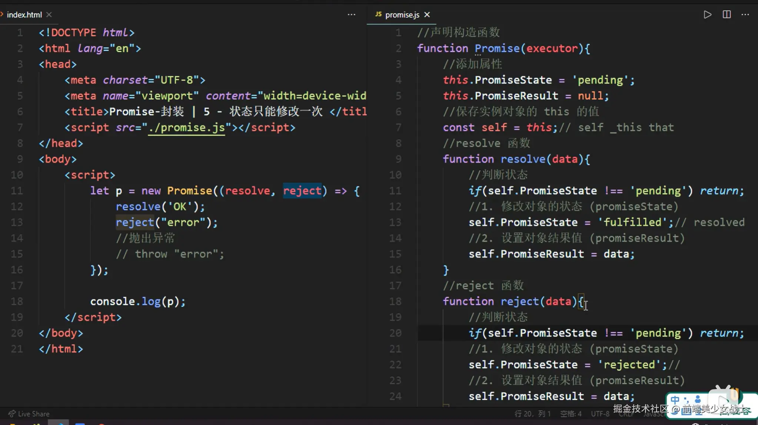Viewport: 758px width, 425px height.
Task: Open the ./promise.js script link
Action: tap(186, 127)
